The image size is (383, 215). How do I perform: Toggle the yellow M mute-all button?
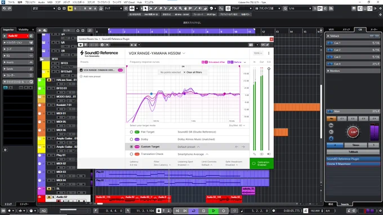point(70,8)
